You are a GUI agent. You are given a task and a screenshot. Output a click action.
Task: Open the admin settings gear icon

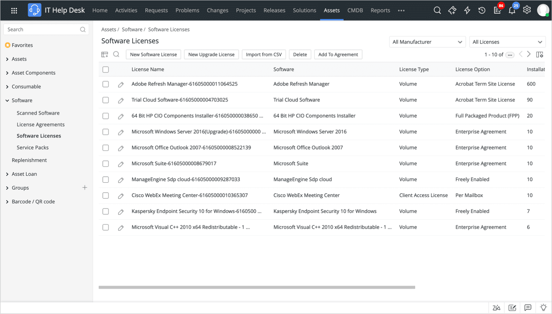click(527, 10)
